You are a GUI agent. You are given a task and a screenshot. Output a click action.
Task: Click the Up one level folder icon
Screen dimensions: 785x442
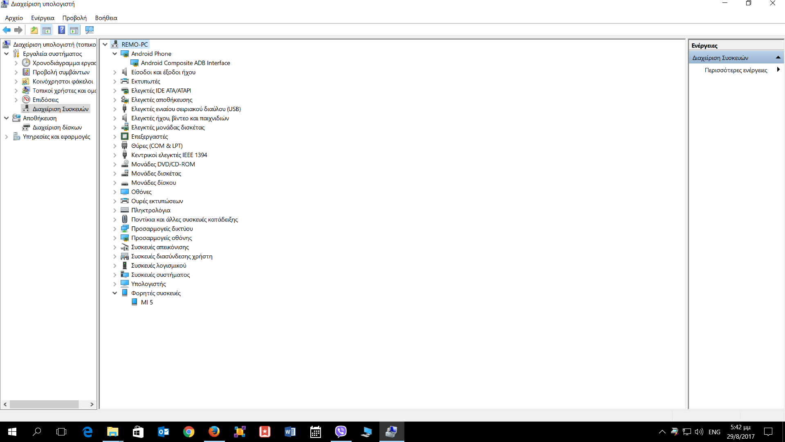coord(34,30)
